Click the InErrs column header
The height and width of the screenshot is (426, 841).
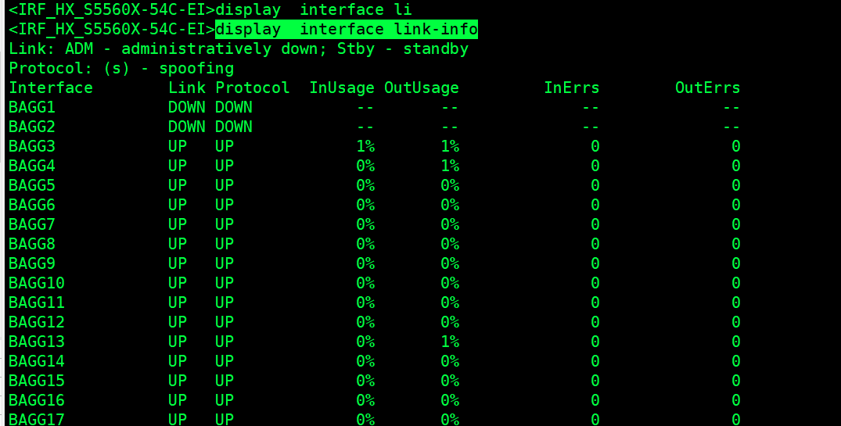(x=572, y=88)
